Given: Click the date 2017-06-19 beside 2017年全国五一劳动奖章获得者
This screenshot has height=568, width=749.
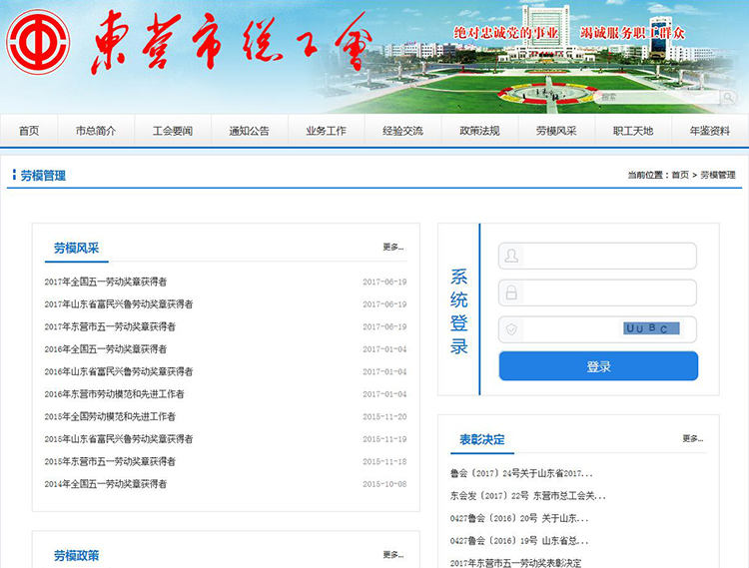Looking at the screenshot, I should tap(384, 282).
